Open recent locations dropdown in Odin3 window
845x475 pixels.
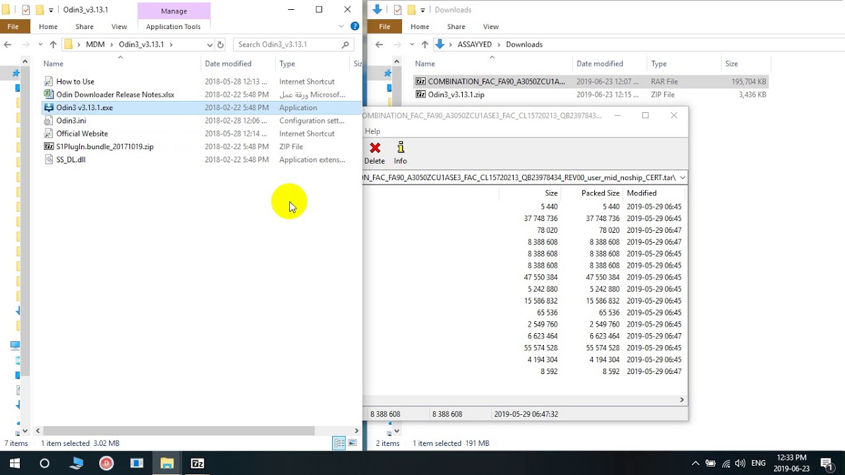40,44
